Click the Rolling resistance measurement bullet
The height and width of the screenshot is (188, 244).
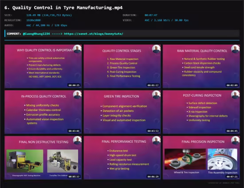coord(128,164)
